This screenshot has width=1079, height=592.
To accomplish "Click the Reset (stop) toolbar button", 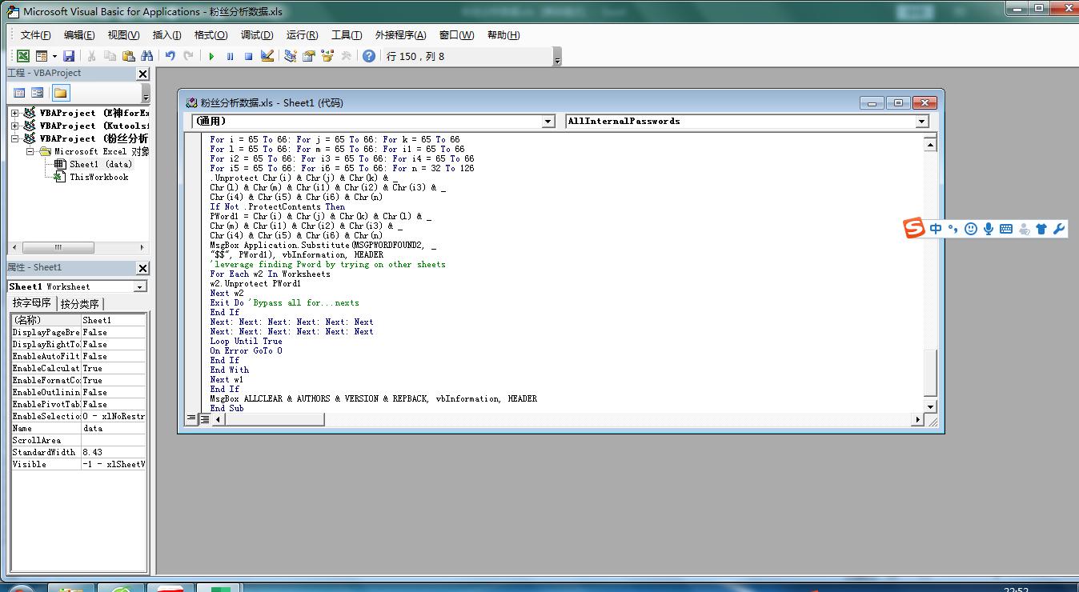I will click(x=248, y=56).
